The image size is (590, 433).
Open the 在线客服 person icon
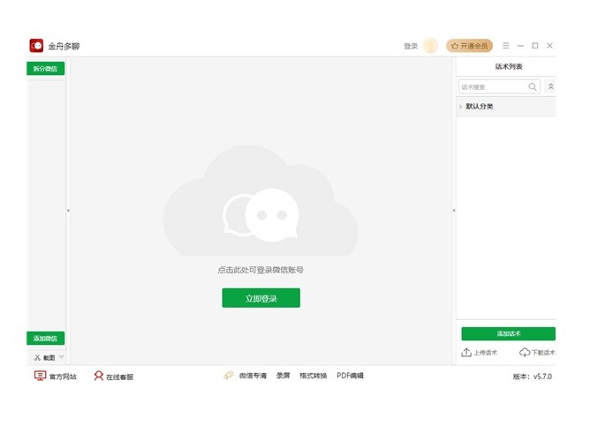click(x=99, y=376)
